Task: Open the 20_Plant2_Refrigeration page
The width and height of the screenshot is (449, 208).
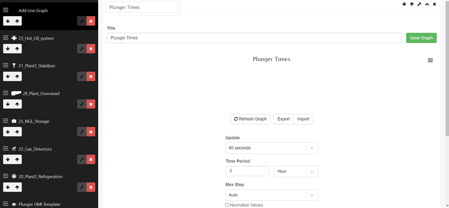Action: coord(41,177)
